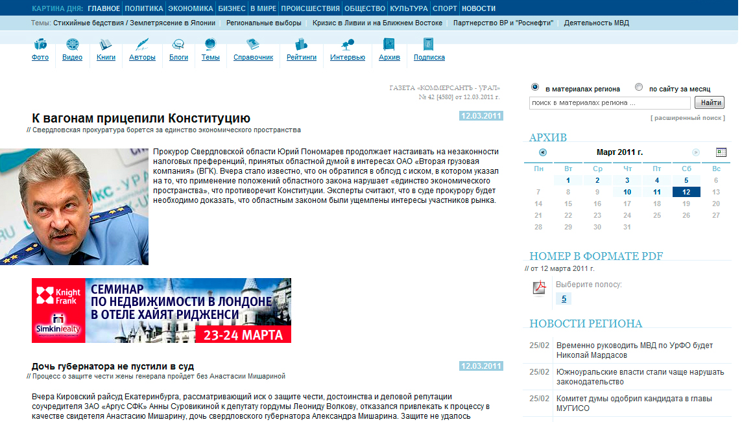Open the ПРОИСШЕСТВИЯ menu section
The image size is (742, 422).
point(311,8)
